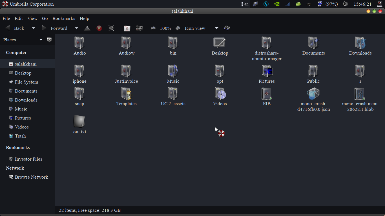Open Downloads in the sidebar

(27, 100)
